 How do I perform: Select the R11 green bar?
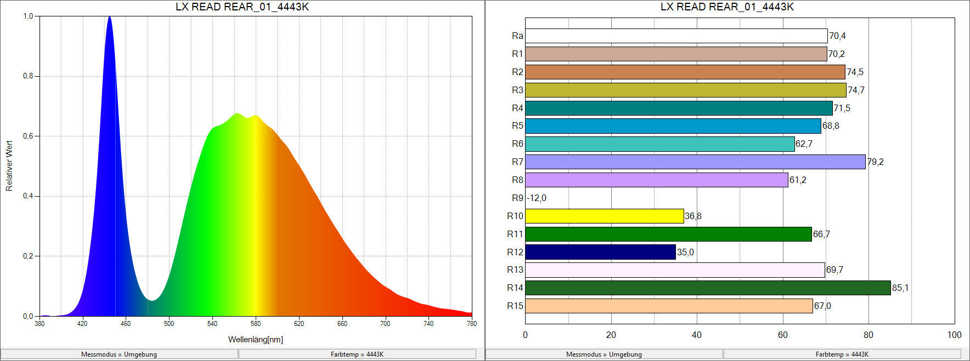click(668, 234)
